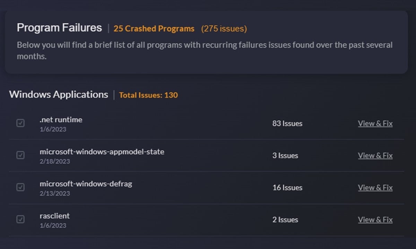The width and height of the screenshot is (416, 249).
Task: Click the 16 Issues count
Action: coord(287,188)
